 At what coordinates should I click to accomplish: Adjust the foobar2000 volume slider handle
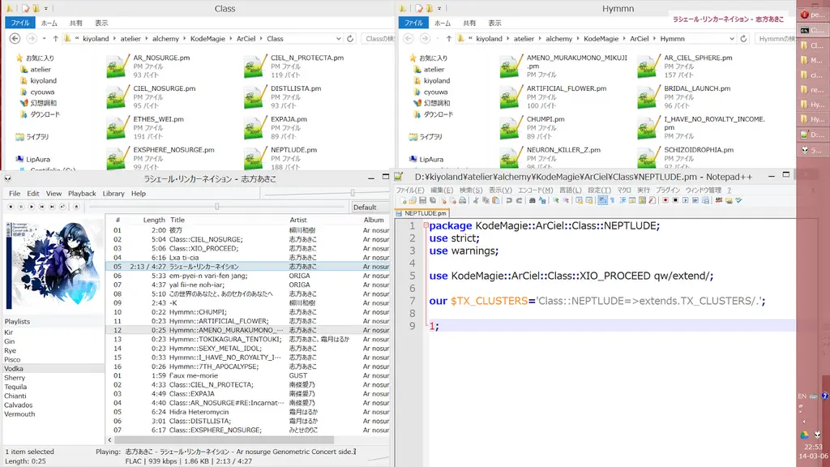click(x=353, y=193)
